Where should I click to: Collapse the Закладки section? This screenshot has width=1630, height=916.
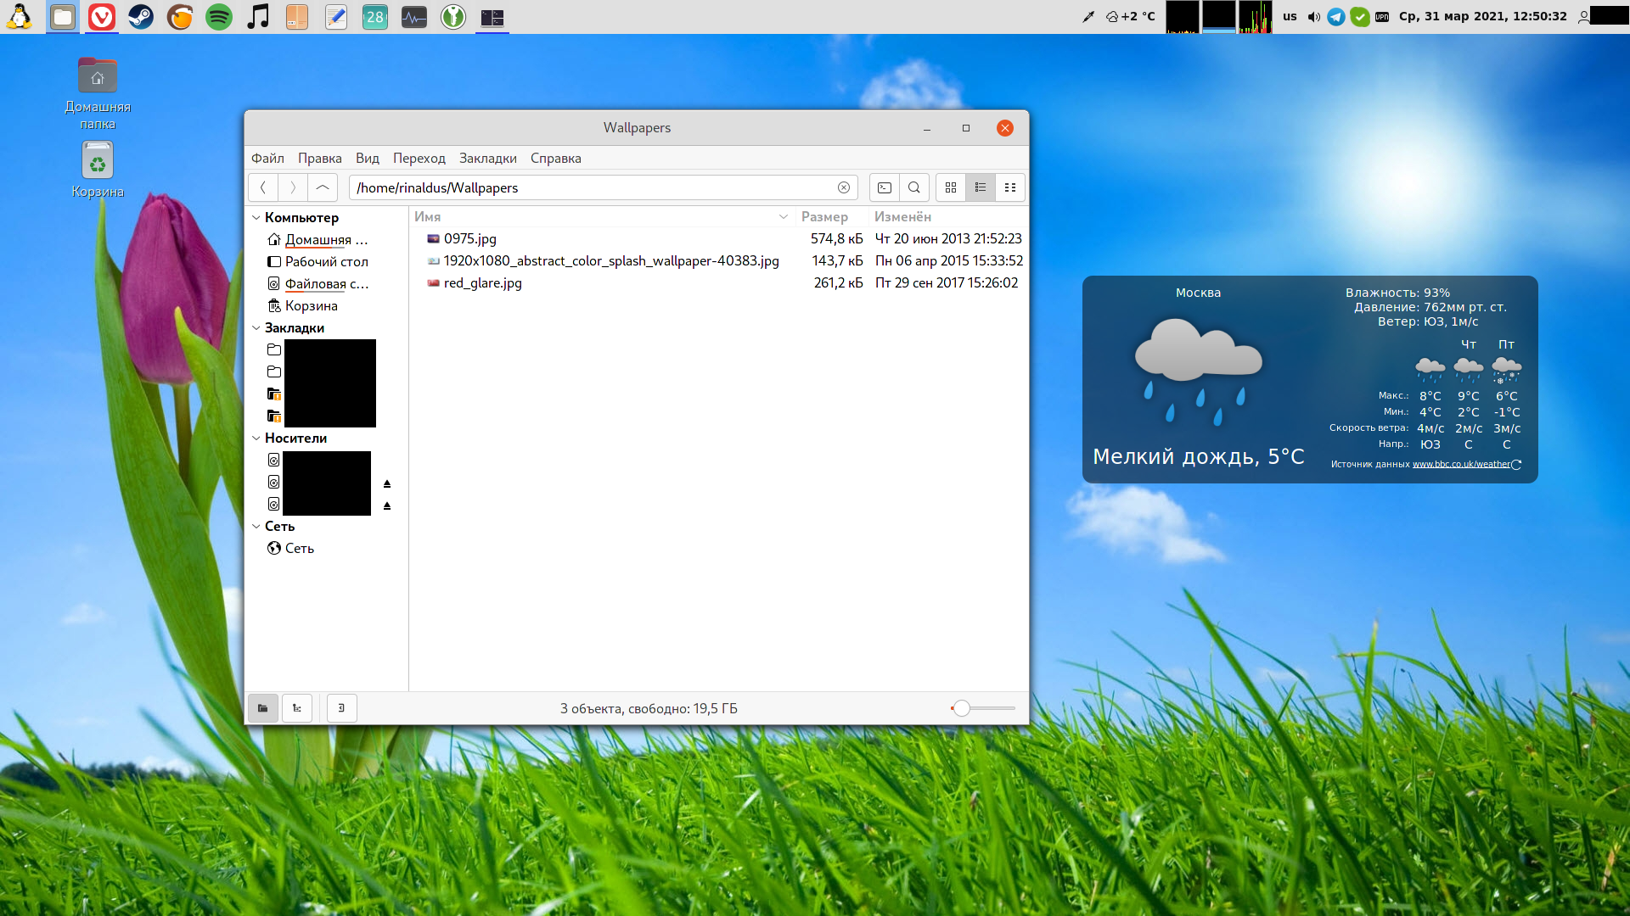(x=256, y=327)
